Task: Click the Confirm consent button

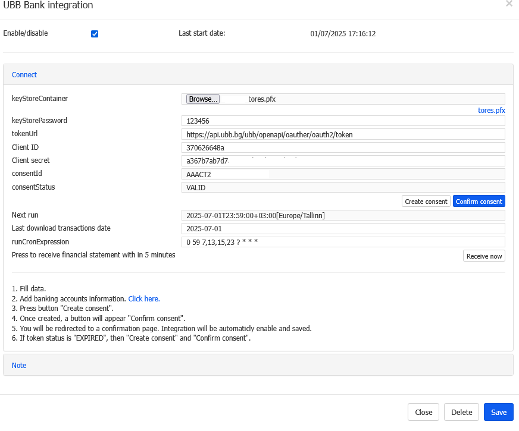Action: [479, 202]
